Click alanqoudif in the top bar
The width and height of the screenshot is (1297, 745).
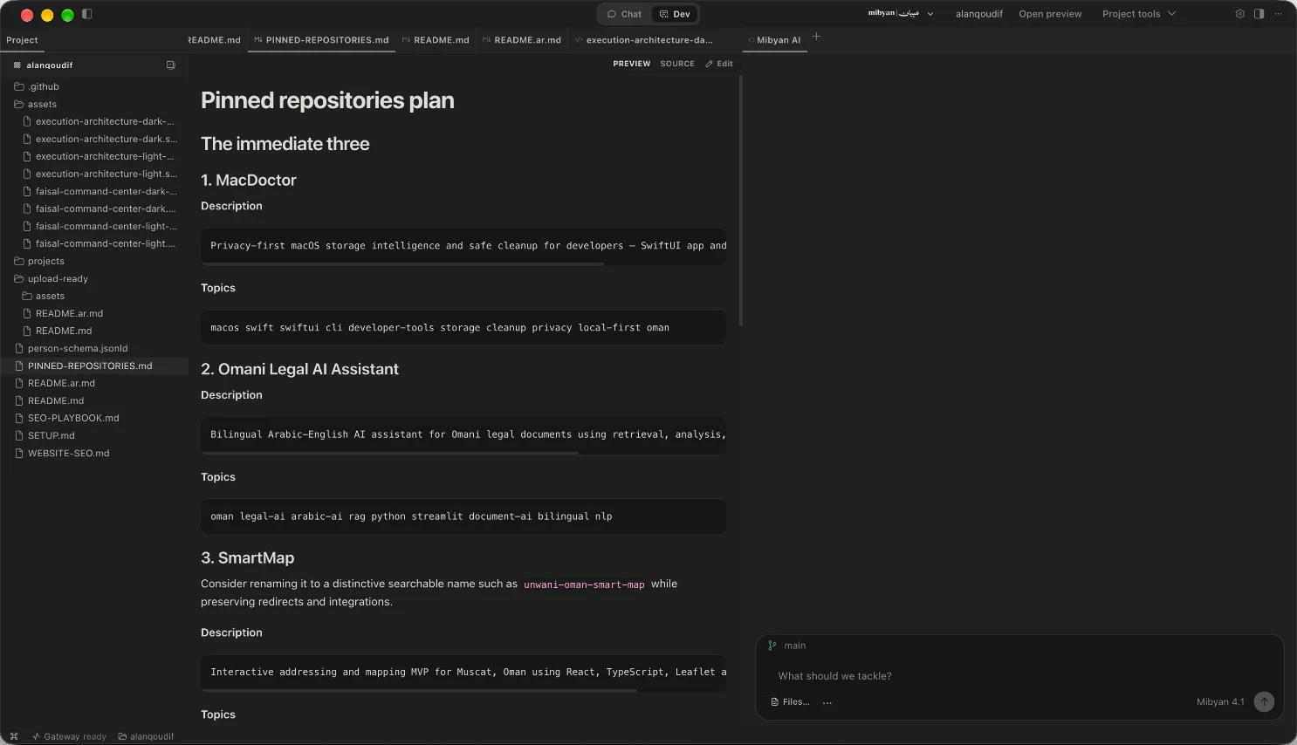tap(979, 14)
